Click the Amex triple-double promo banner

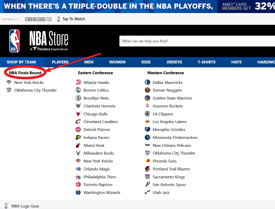tap(137, 6)
